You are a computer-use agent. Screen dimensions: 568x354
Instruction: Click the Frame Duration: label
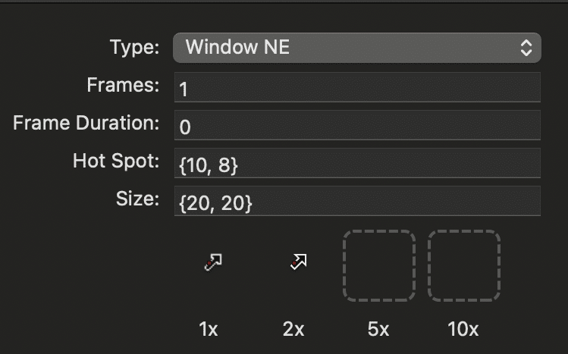[x=86, y=123]
